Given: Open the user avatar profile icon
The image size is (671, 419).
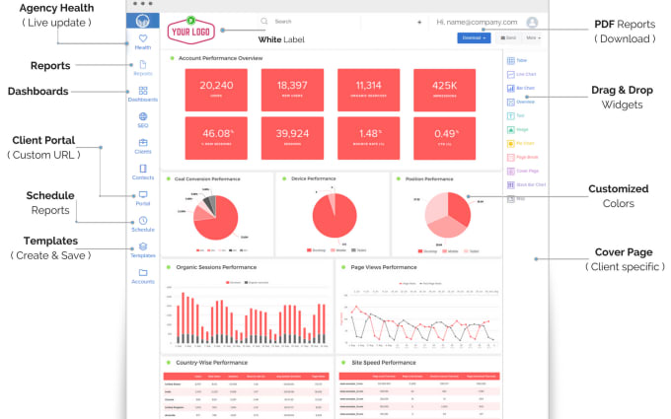Looking at the screenshot, I should tap(532, 23).
